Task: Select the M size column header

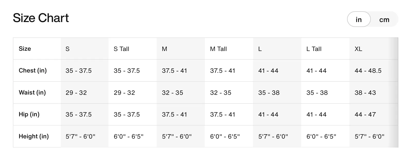Action: click(x=164, y=49)
